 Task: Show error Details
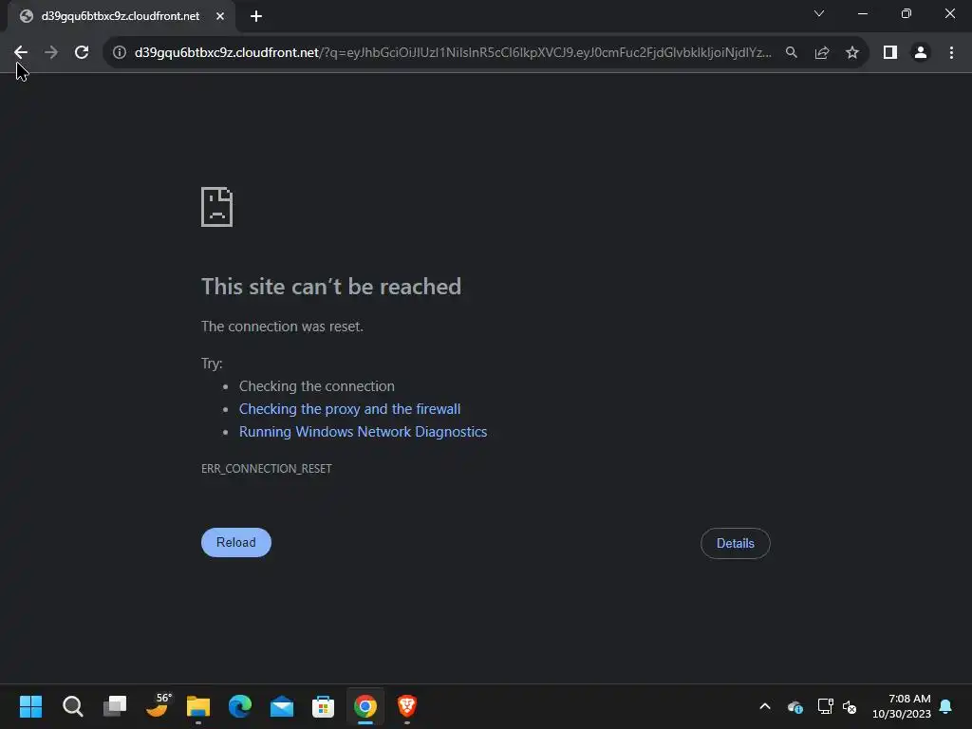(x=736, y=543)
